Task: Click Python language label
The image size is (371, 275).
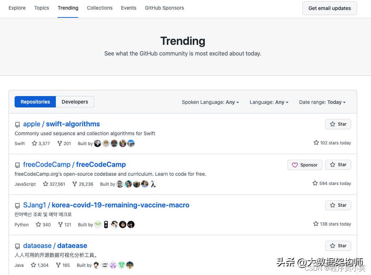Action: pos(22,225)
